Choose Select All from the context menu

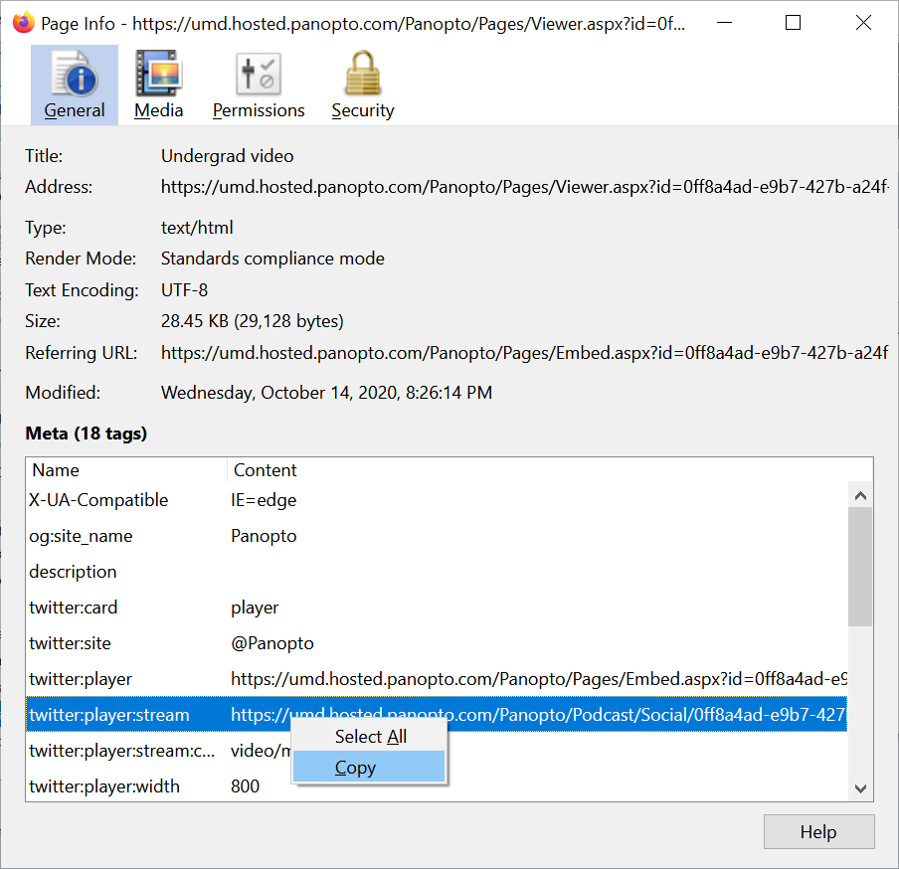coord(369,736)
